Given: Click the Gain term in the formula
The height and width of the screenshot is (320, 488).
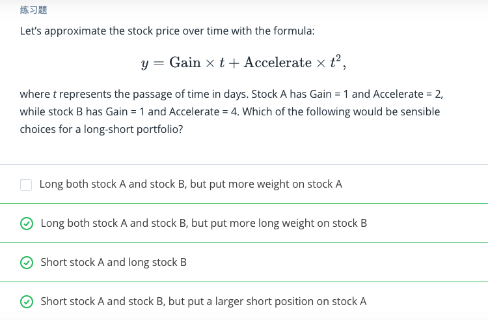Looking at the screenshot, I should 185,63.
